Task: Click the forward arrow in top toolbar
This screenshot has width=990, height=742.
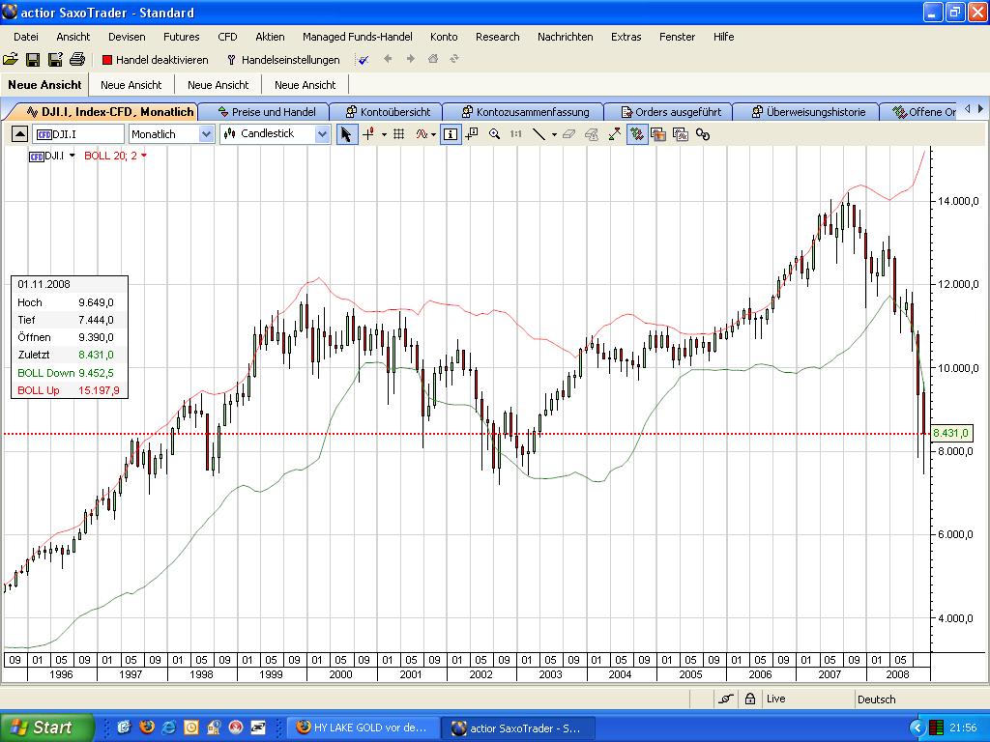Action: (410, 59)
